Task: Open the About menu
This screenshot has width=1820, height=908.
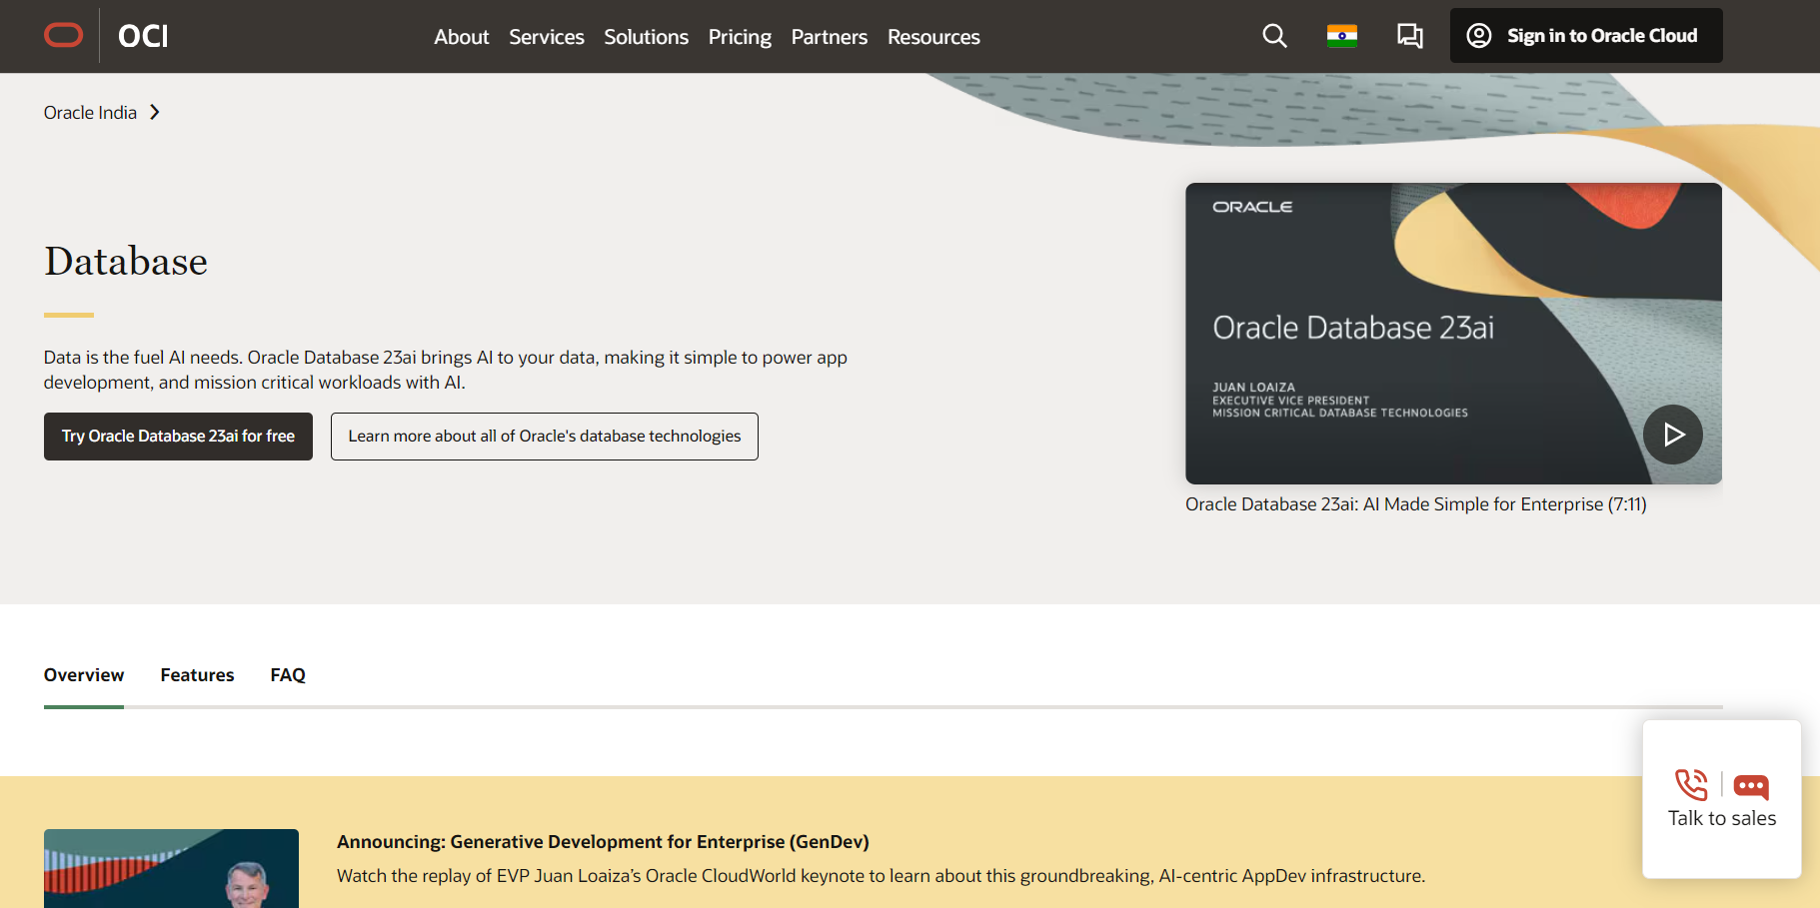Action: coord(461,37)
